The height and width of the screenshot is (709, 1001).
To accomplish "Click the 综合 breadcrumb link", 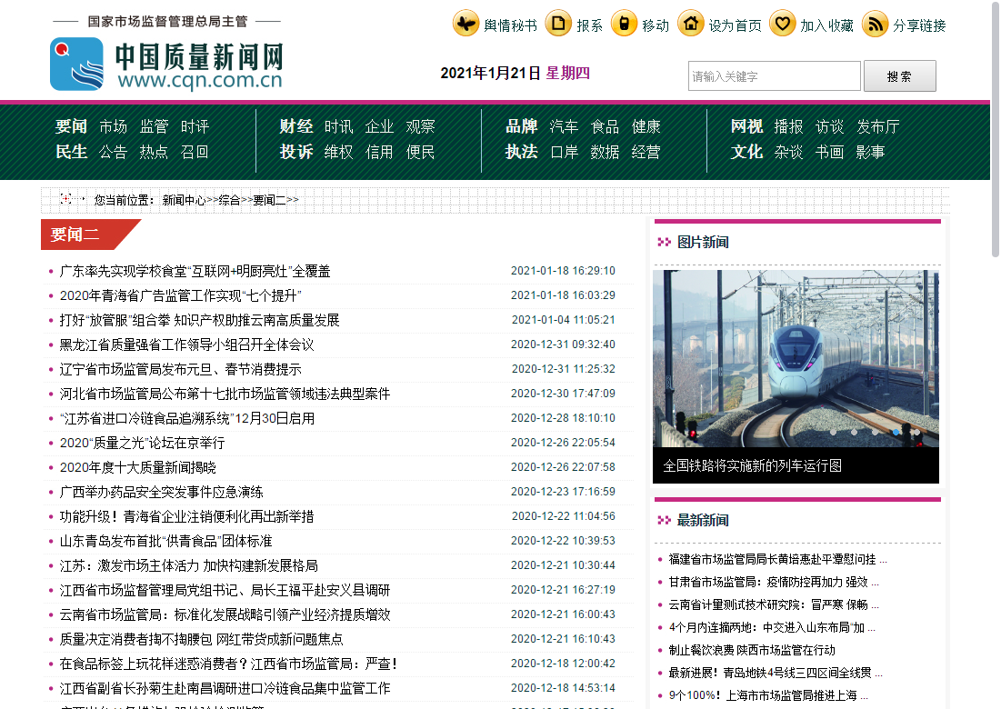I will pyautogui.click(x=229, y=200).
